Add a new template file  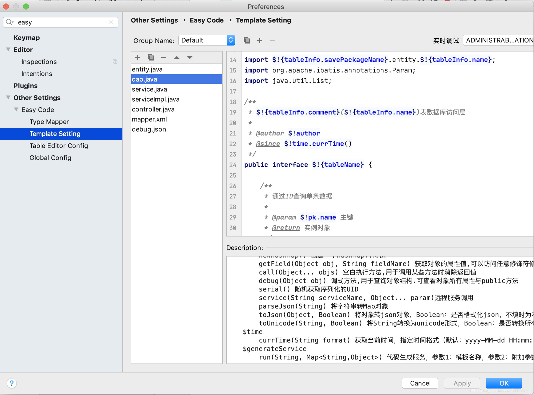click(138, 57)
